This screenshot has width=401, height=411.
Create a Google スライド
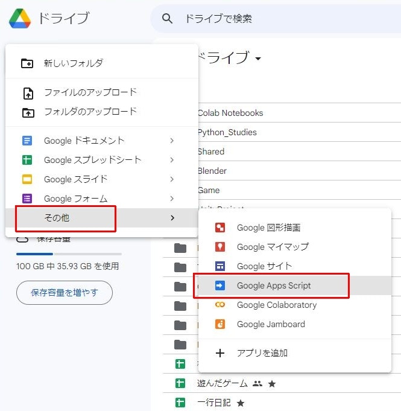point(102,179)
